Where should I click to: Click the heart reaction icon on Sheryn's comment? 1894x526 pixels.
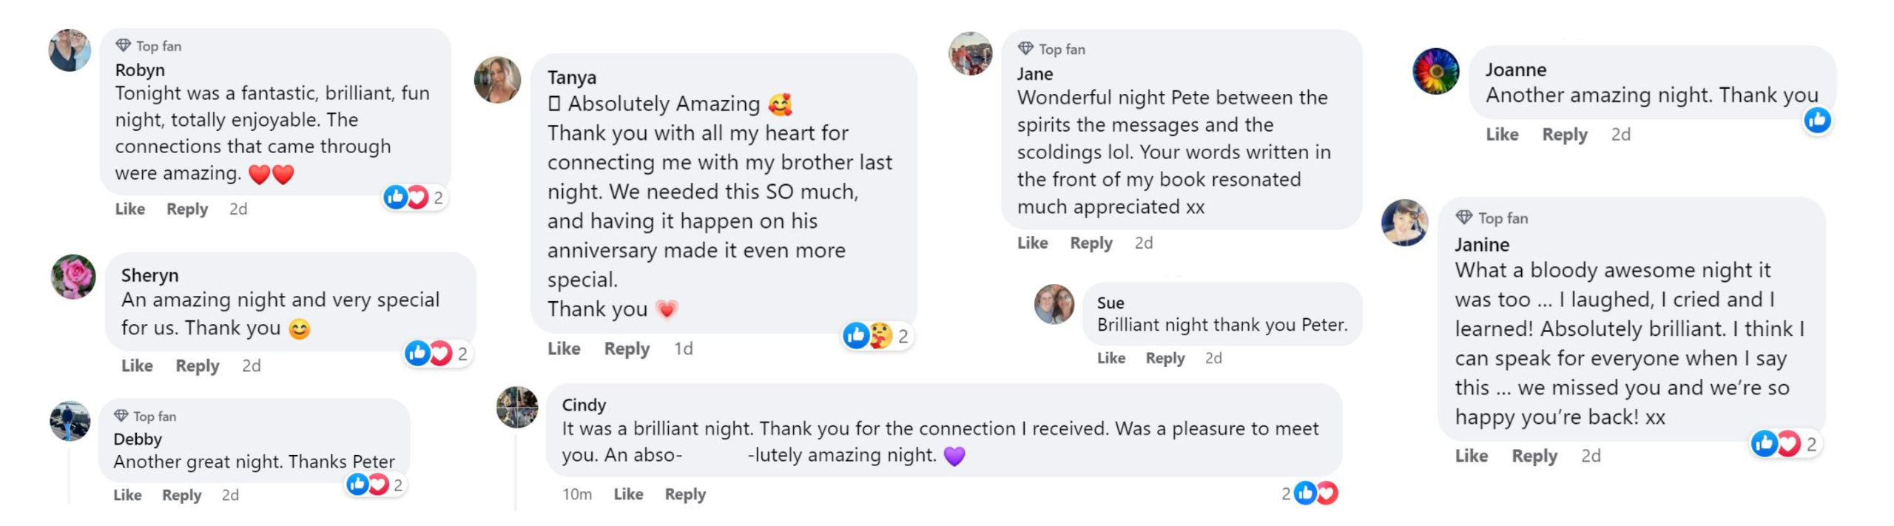[439, 352]
